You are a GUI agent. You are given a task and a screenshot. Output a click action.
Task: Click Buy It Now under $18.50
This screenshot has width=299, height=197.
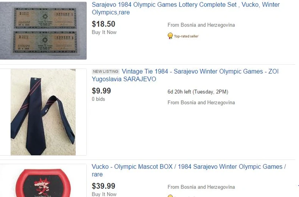104,33
